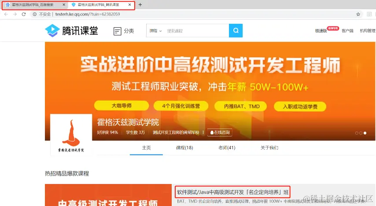Go back to the previous page
376x206 pixels.
(x=6, y=15)
